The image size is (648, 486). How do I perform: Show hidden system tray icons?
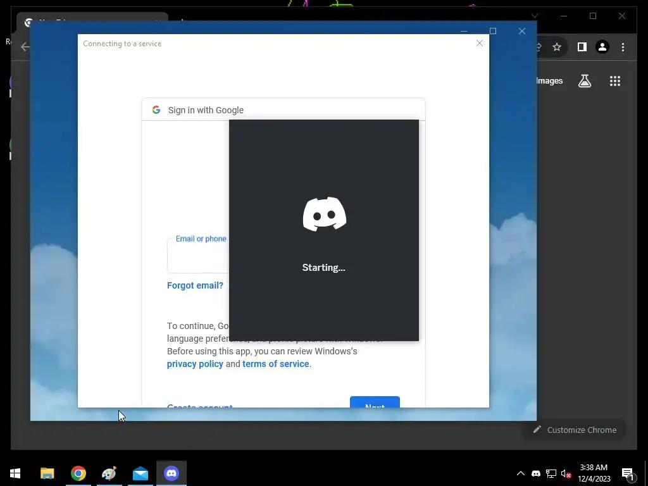pos(521,473)
